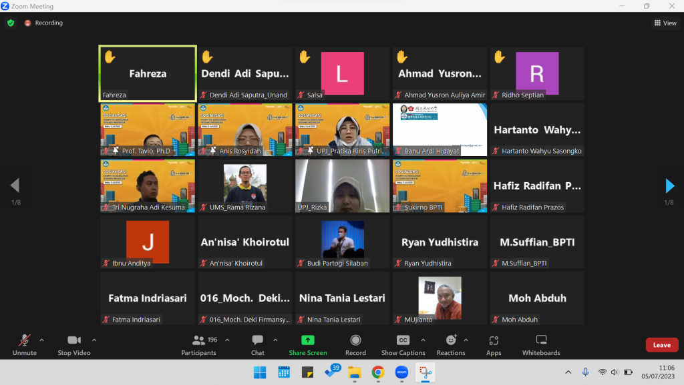Expand audio options arrow next to Unmute
The width and height of the screenshot is (684, 385).
click(42, 340)
